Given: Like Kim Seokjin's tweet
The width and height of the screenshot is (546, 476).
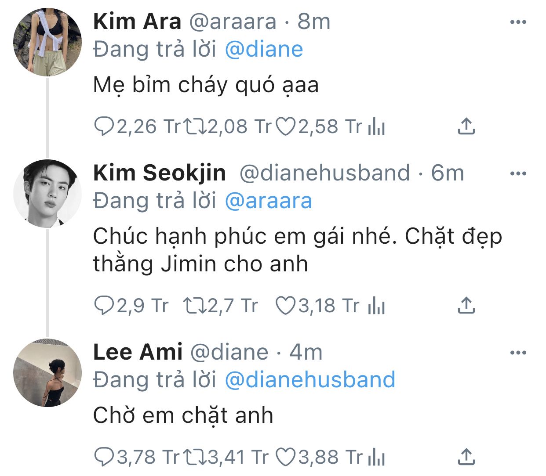Looking at the screenshot, I should [286, 306].
